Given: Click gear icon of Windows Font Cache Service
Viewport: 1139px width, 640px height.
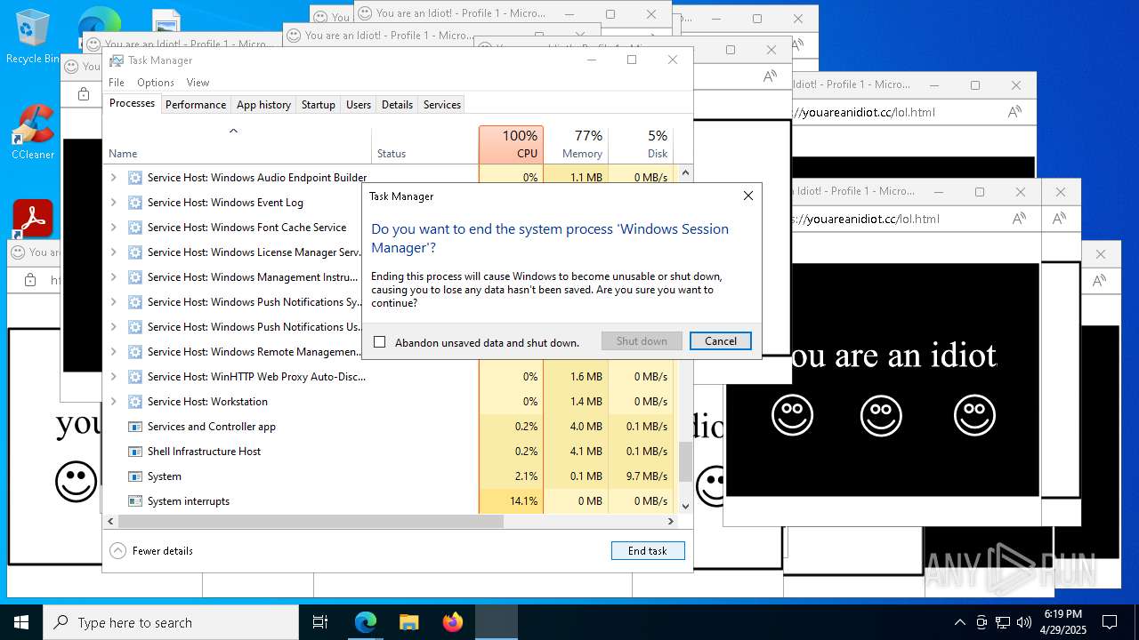Looking at the screenshot, I should [x=135, y=228].
